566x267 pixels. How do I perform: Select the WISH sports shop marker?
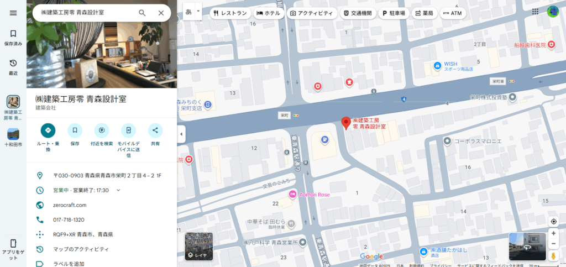[437, 66]
